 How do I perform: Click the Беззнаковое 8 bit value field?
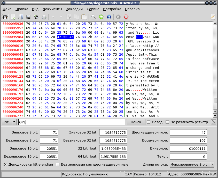[x=49, y=140]
